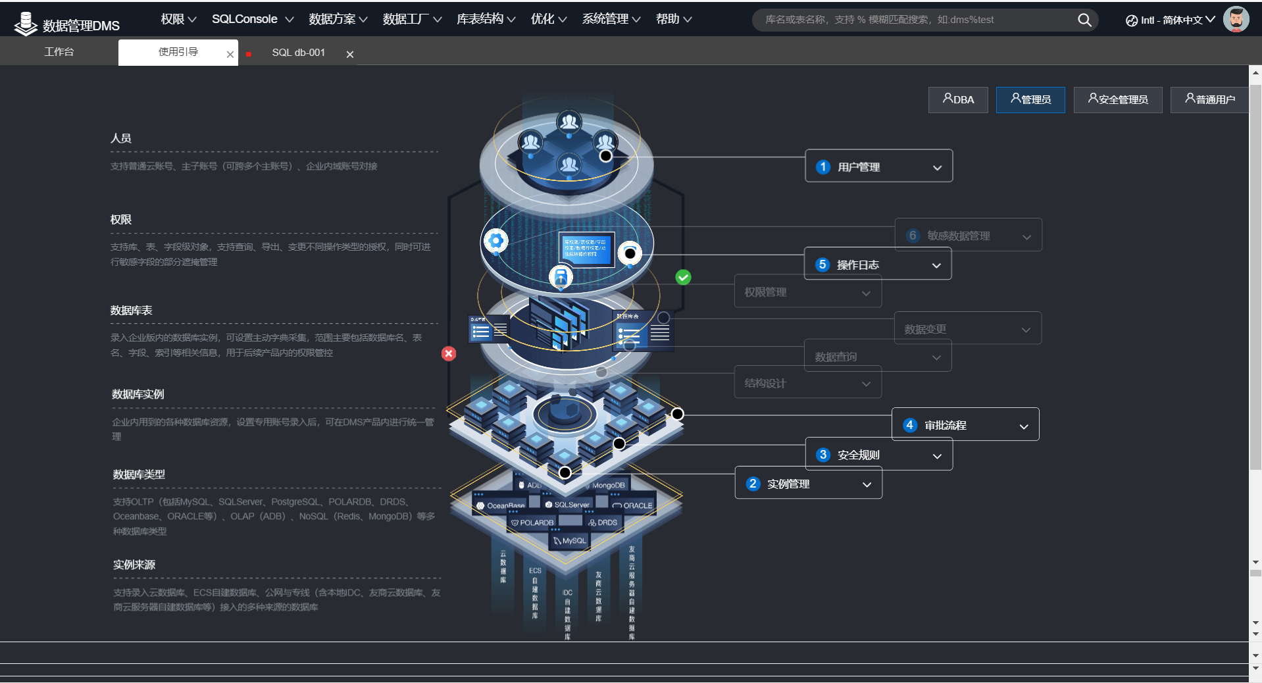Click the SQLServer database tile
Viewport: 1262px width, 683px height.
(567, 505)
